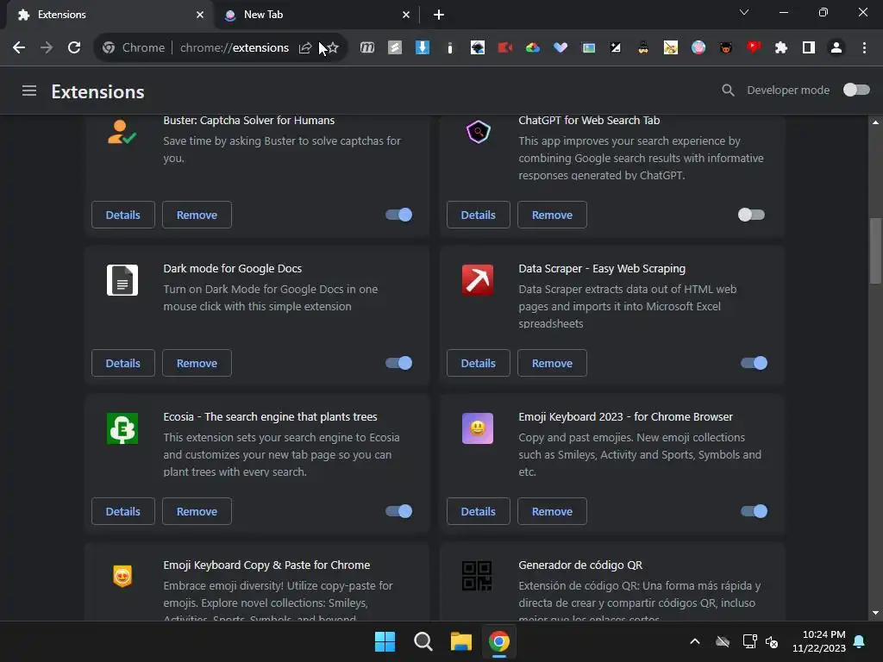Screen dimensions: 883x662
Task: Open Details for ChatGPT for Web Search
Action: pyautogui.click(x=478, y=215)
